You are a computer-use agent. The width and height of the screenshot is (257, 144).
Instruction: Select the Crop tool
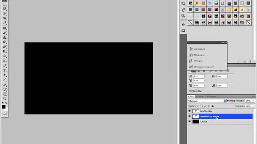click(4, 18)
